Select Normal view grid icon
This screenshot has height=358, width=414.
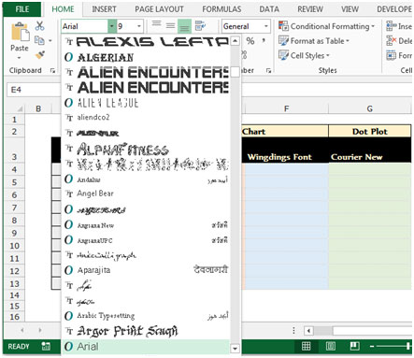pyautogui.click(x=306, y=346)
